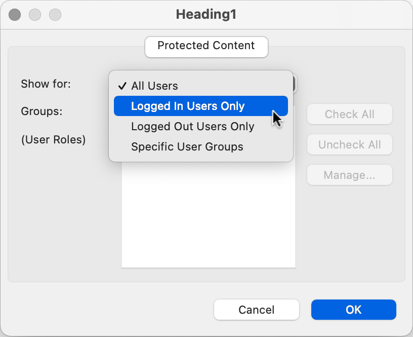
Task: Close the Heading1 dialog window
Action: tap(15, 15)
